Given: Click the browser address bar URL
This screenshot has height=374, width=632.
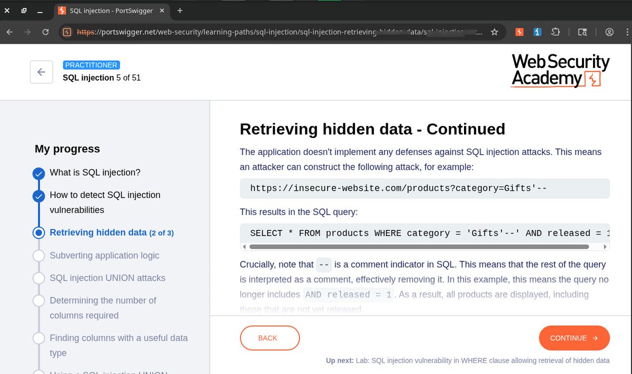Looking at the screenshot, I should [x=279, y=32].
